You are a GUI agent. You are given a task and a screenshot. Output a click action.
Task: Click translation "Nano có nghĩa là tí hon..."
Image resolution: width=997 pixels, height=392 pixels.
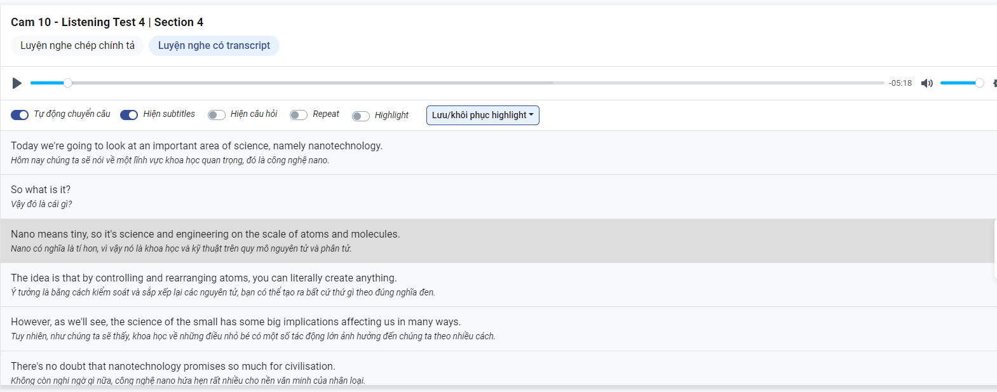[181, 248]
